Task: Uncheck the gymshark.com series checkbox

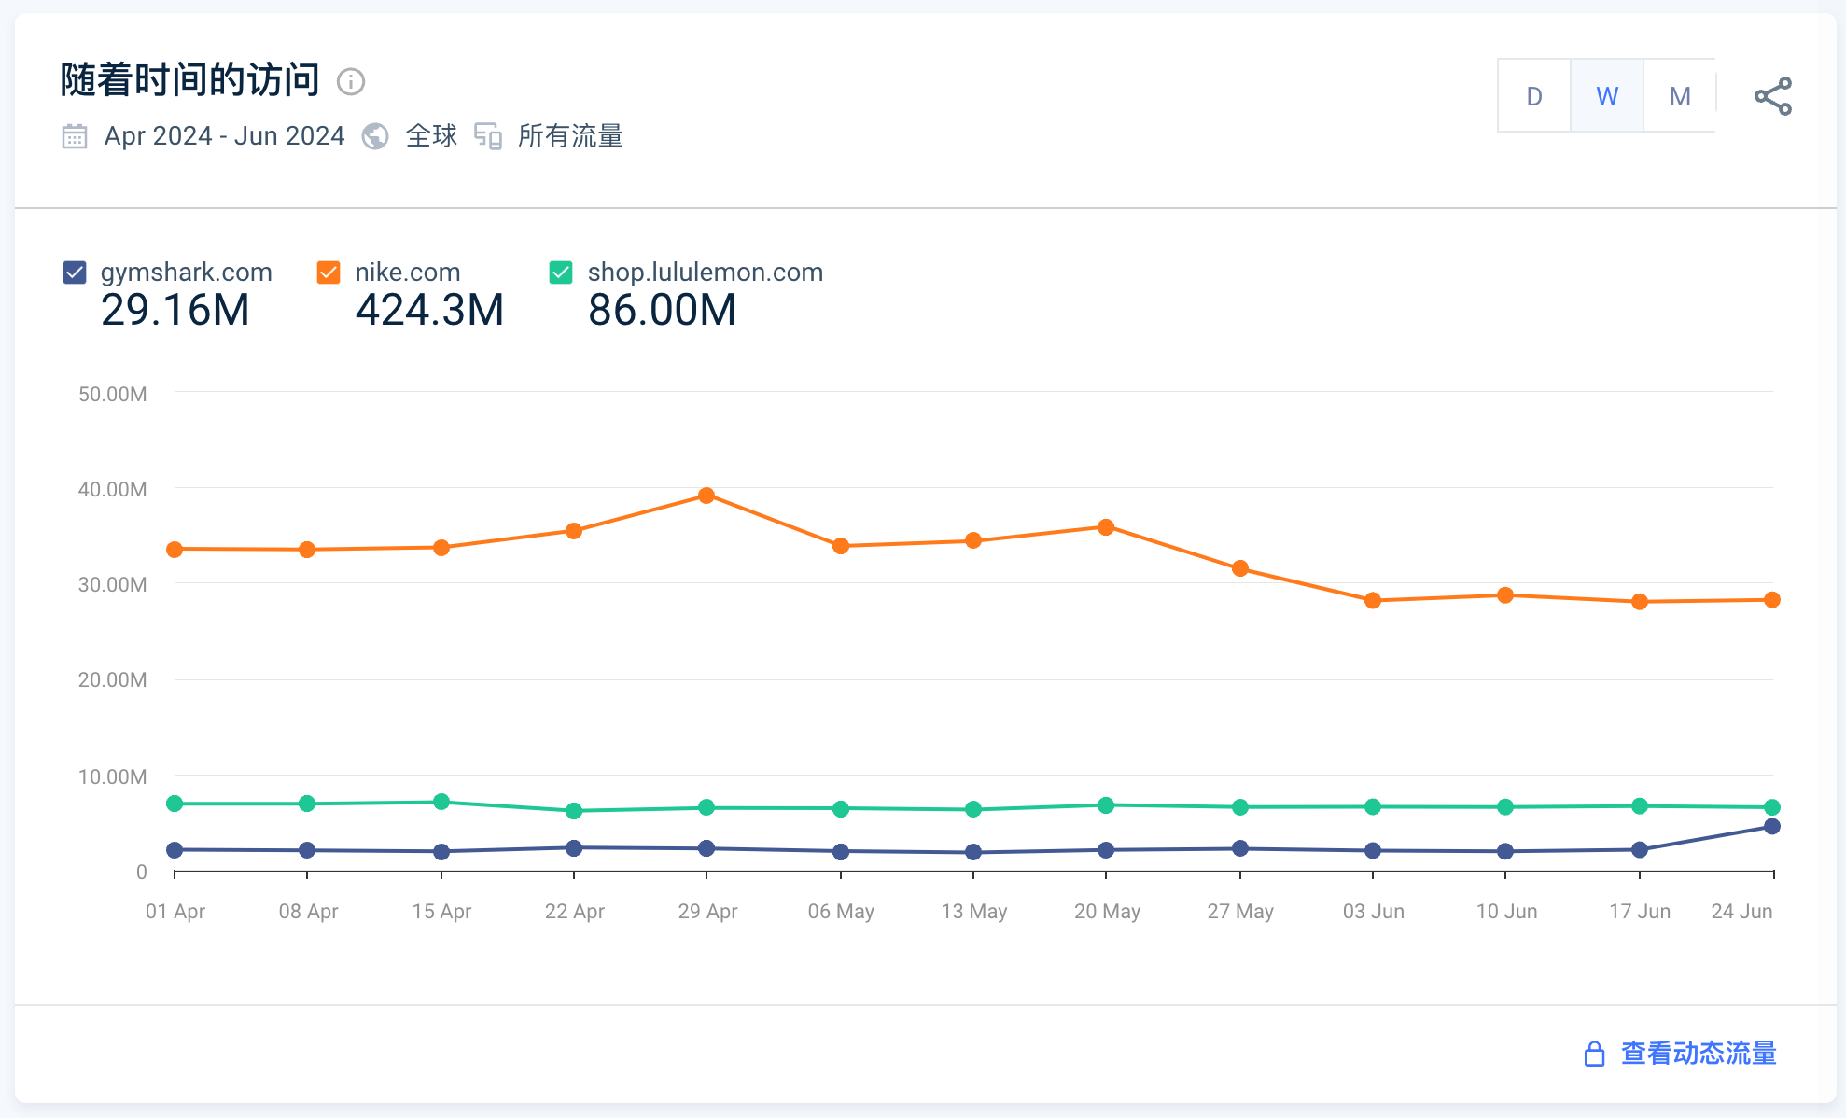Action: [75, 273]
